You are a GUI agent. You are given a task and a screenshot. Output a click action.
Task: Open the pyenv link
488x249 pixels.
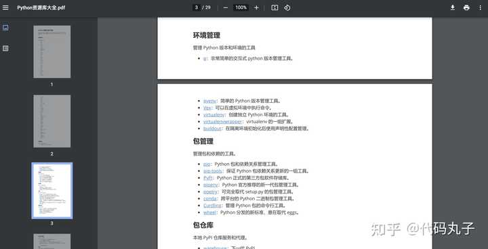(x=209, y=101)
